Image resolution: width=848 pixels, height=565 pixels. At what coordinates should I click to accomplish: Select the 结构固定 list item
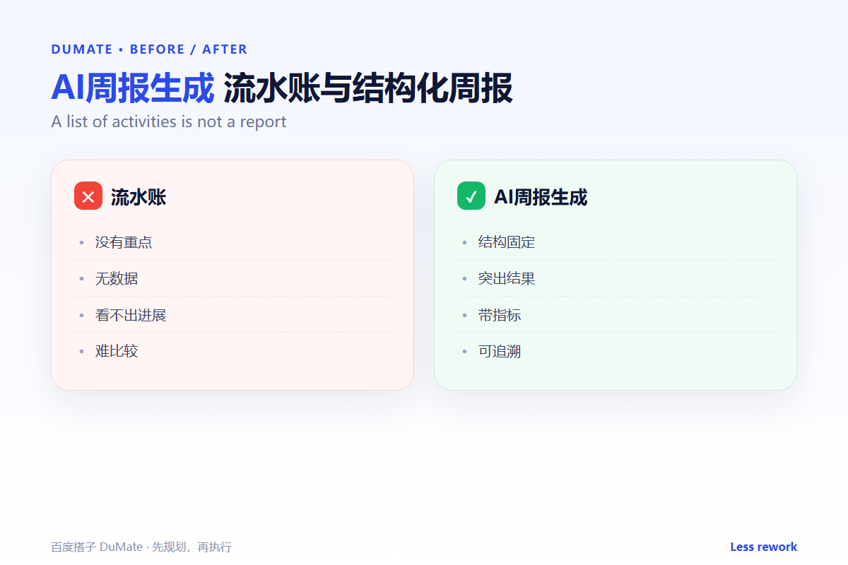[x=616, y=242]
